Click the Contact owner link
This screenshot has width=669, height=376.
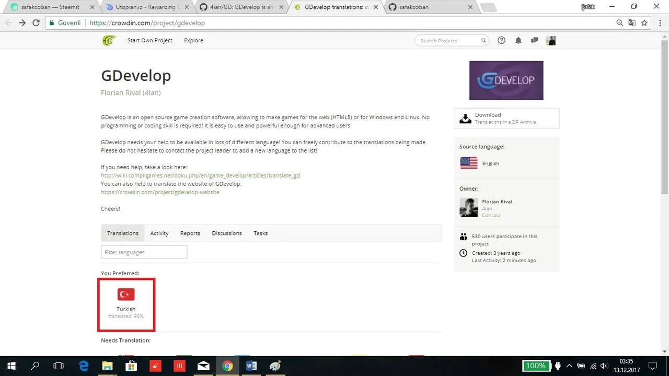[491, 215]
